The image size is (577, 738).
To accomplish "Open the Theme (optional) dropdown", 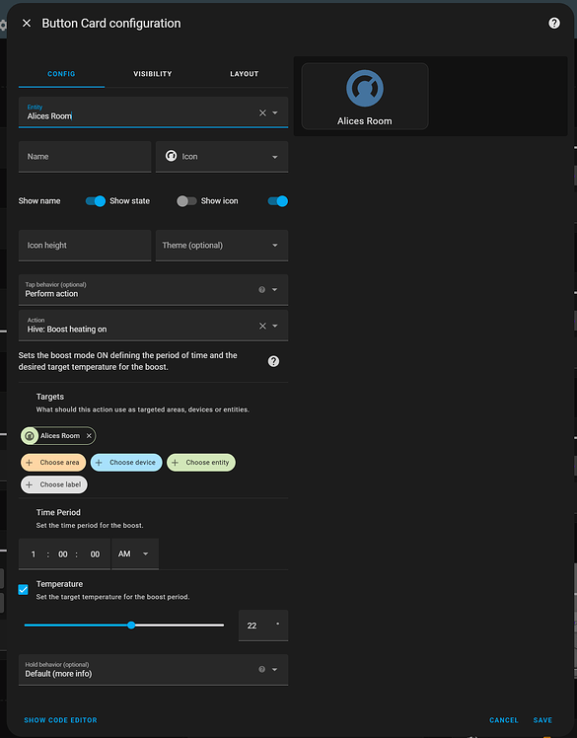I will (x=222, y=246).
